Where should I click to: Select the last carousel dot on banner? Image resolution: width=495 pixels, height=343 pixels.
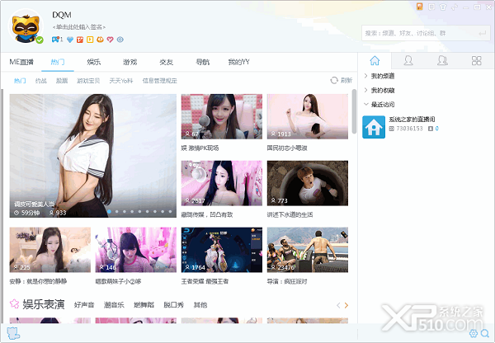click(x=170, y=211)
